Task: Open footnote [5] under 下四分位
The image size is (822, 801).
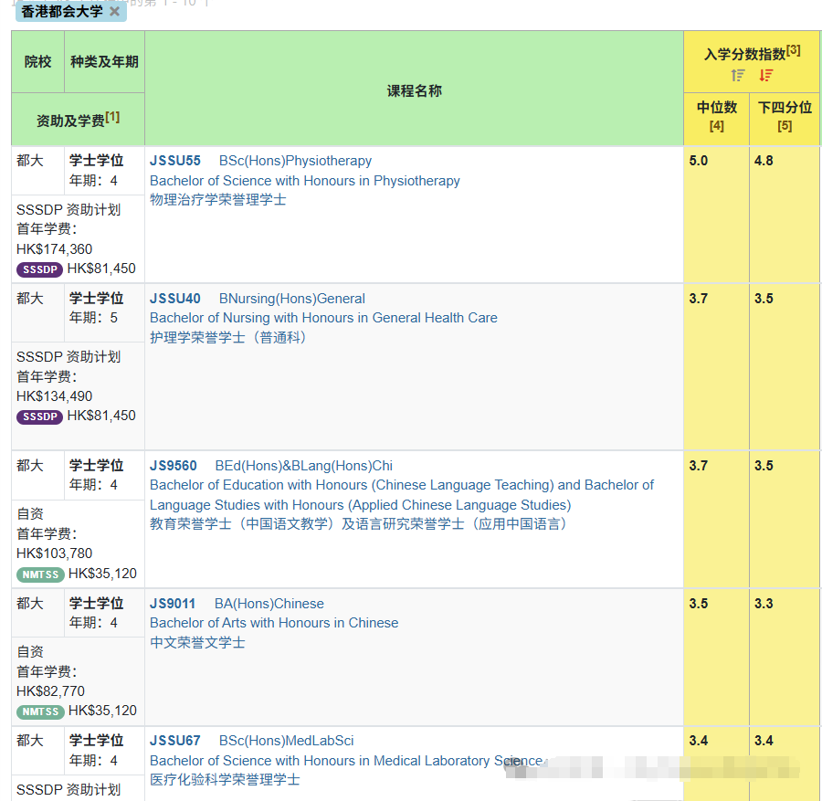Action: pyautogui.click(x=785, y=126)
